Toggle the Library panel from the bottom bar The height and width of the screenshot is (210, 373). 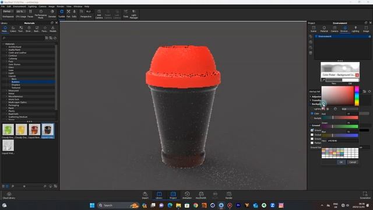(x=159, y=195)
